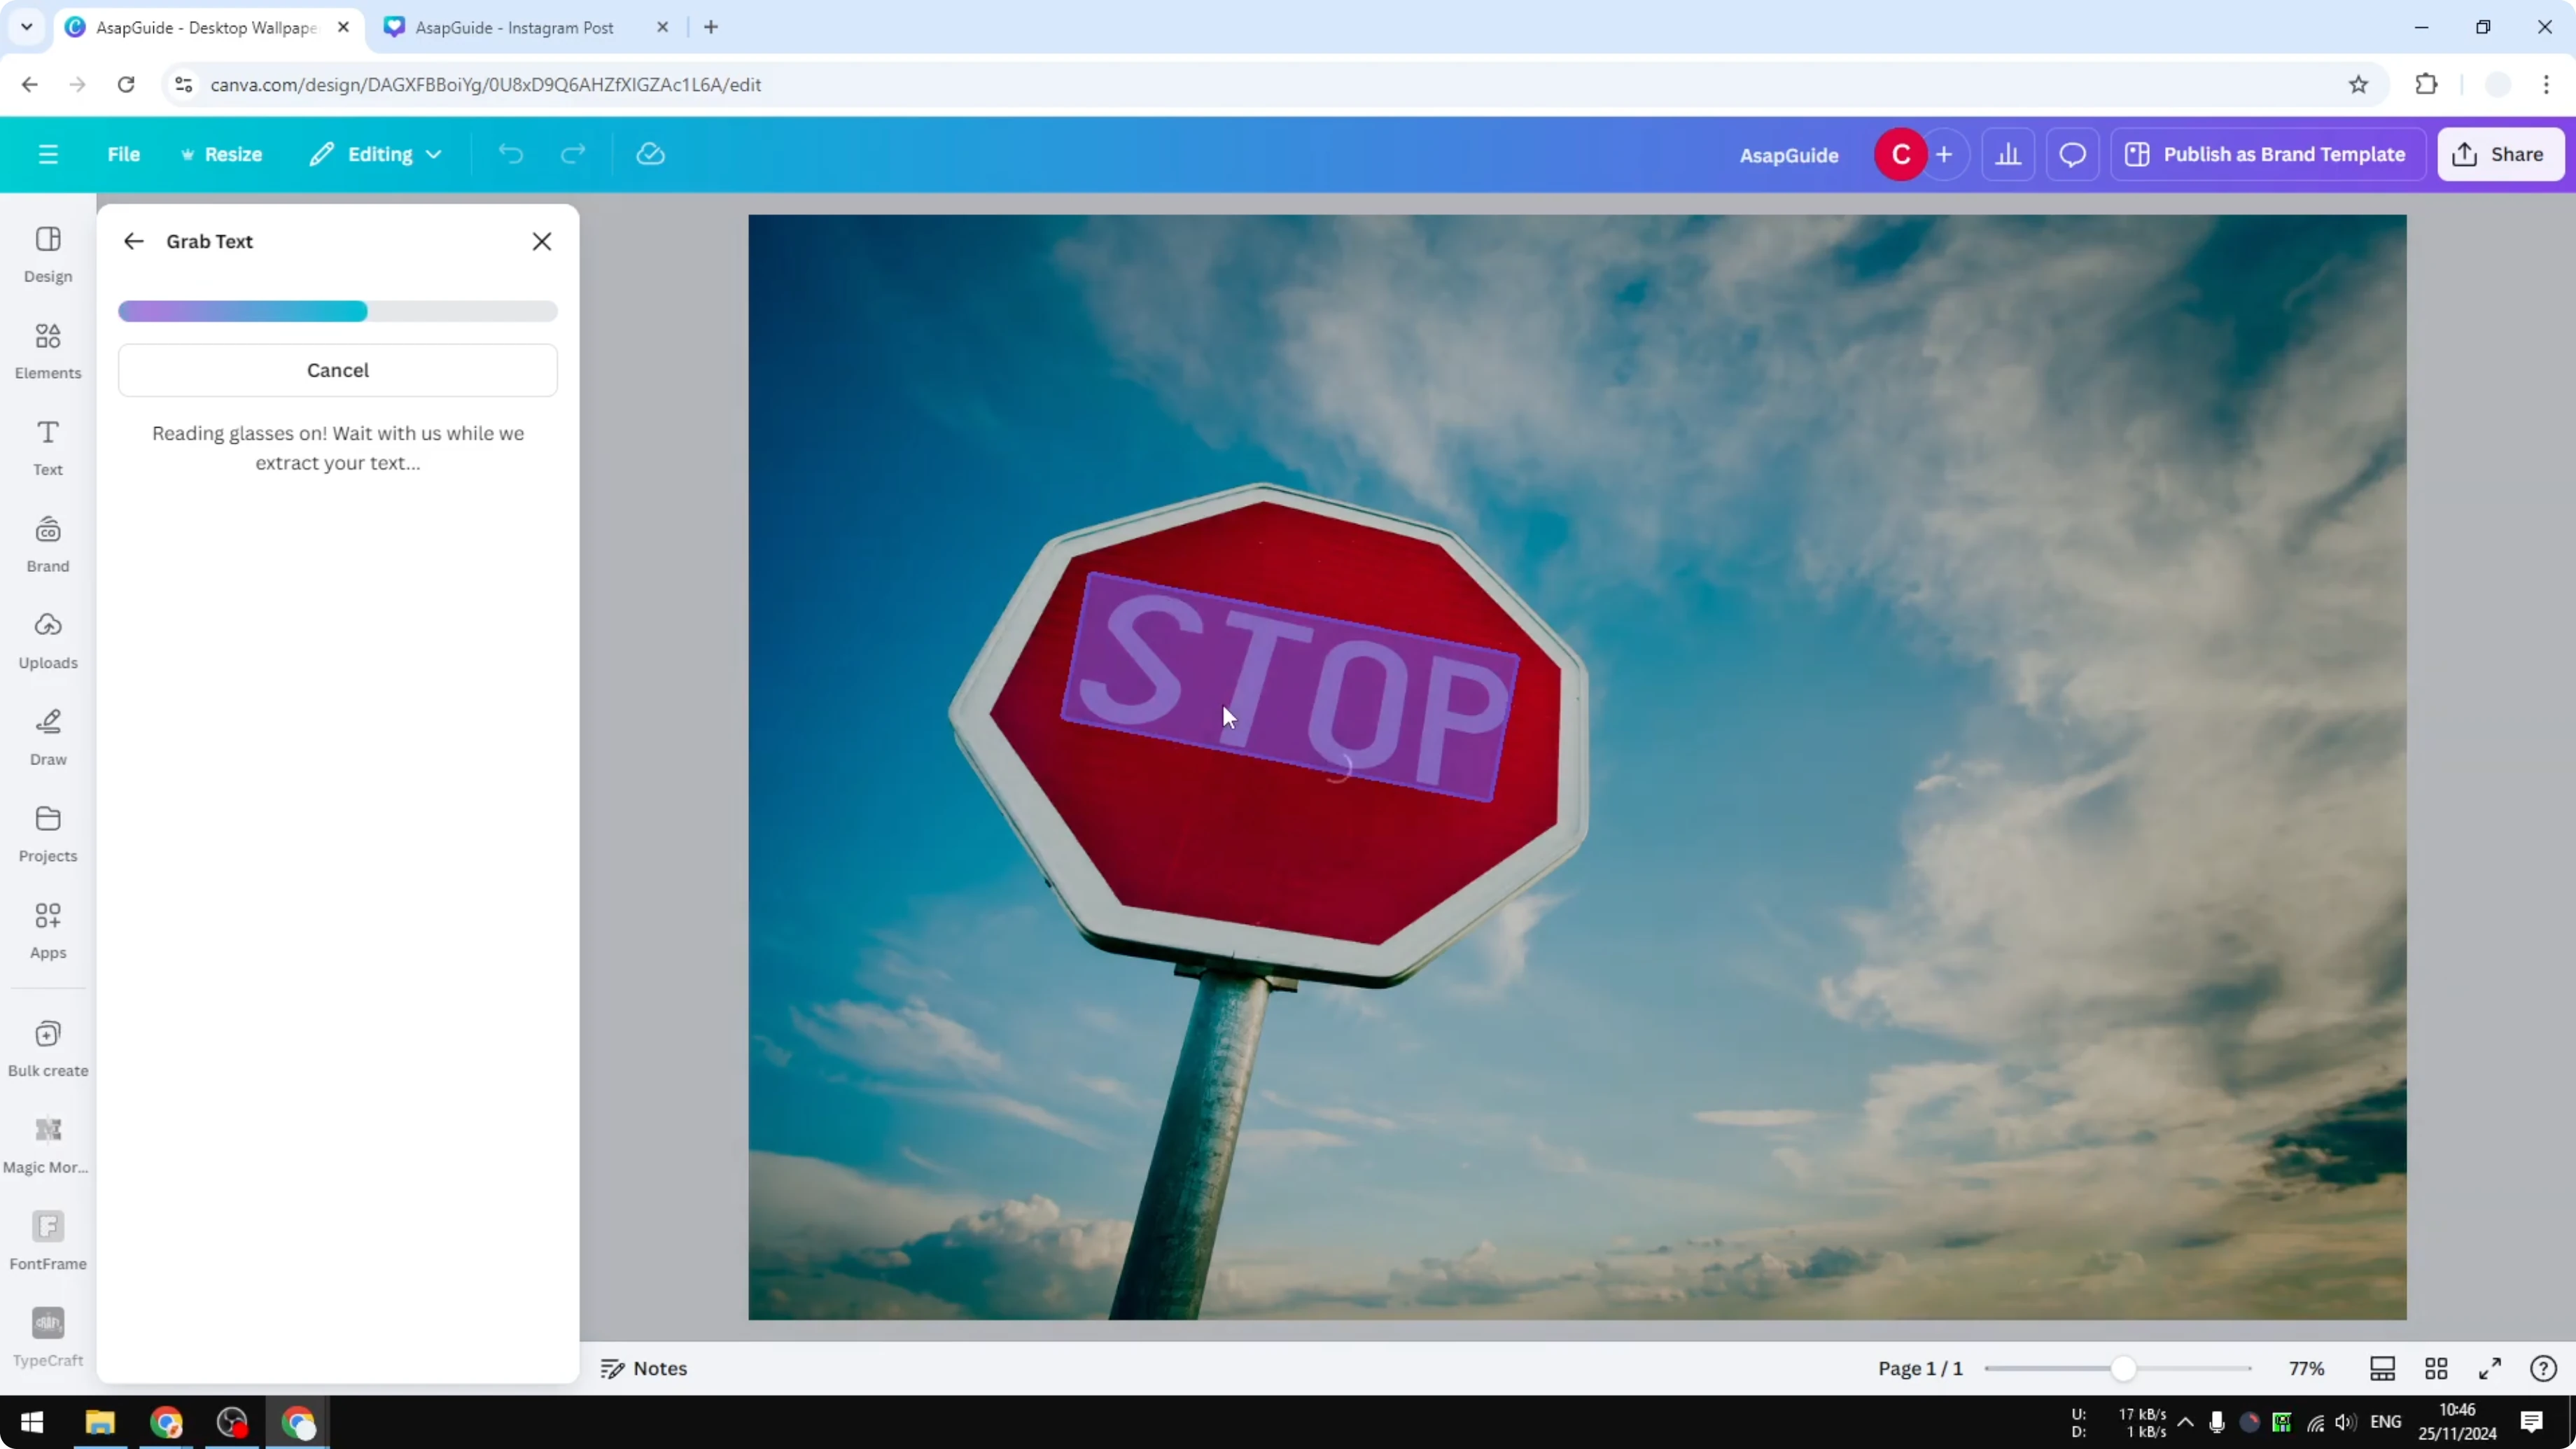This screenshot has width=2576, height=1449.
Task: Open the design insights chart icon
Action: 2009,154
